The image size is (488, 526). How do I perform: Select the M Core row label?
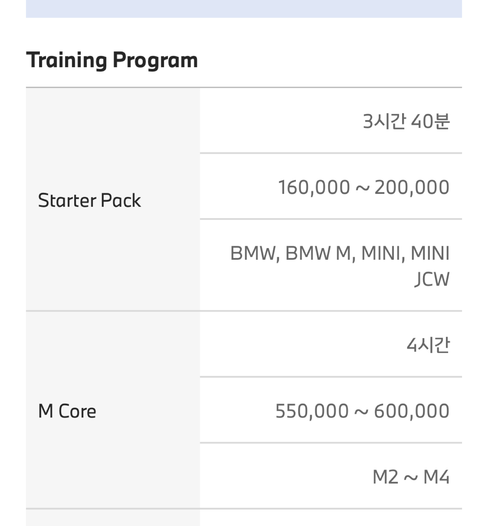click(67, 411)
